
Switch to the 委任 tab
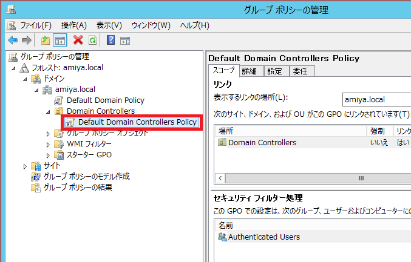(x=302, y=71)
